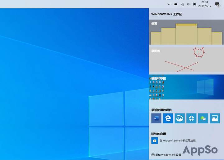
Task: Click the 建议的应用 heading
Action: pos(159,134)
